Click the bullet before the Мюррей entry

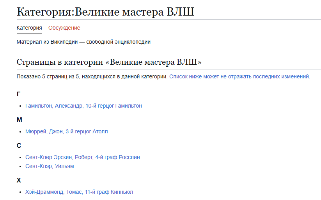click(21, 132)
